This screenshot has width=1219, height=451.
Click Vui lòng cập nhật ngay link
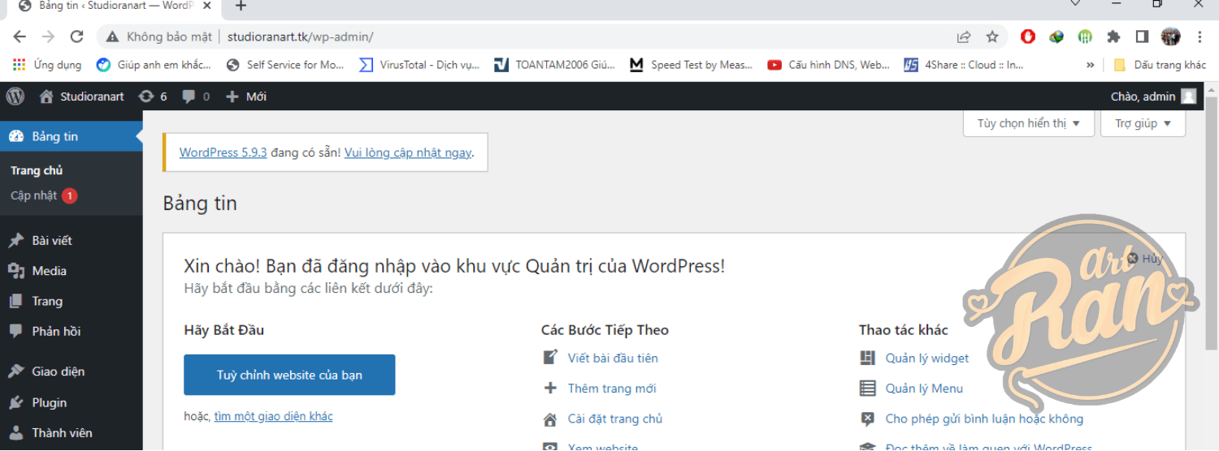408,152
